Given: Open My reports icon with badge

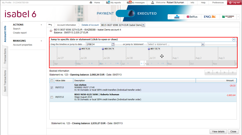Looking at the screenshot, I should pyautogui.click(x=108, y=2).
